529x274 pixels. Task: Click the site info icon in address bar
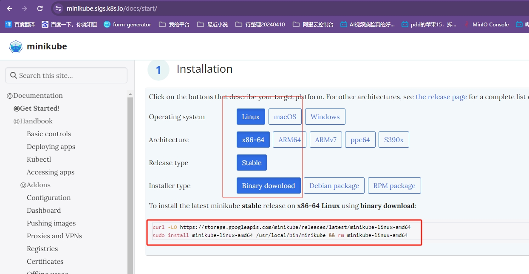[59, 9]
